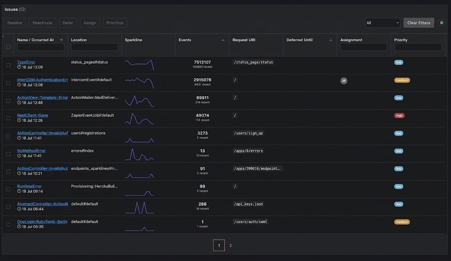Click the 2915078 events count
The height and width of the screenshot is (261, 451).
(x=202, y=80)
